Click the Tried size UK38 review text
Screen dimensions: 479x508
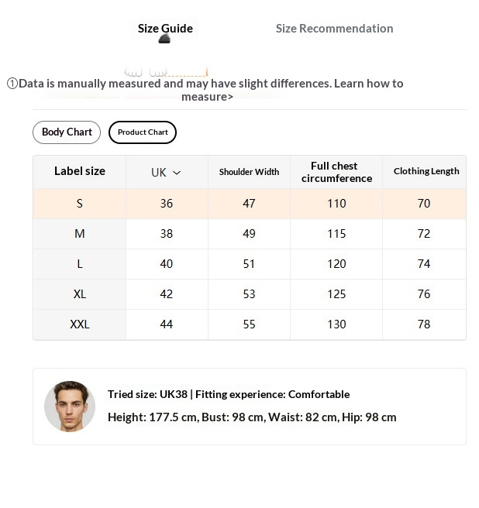pyautogui.click(x=229, y=394)
